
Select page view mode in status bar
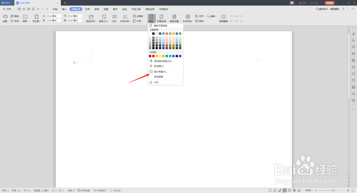tap(285, 191)
